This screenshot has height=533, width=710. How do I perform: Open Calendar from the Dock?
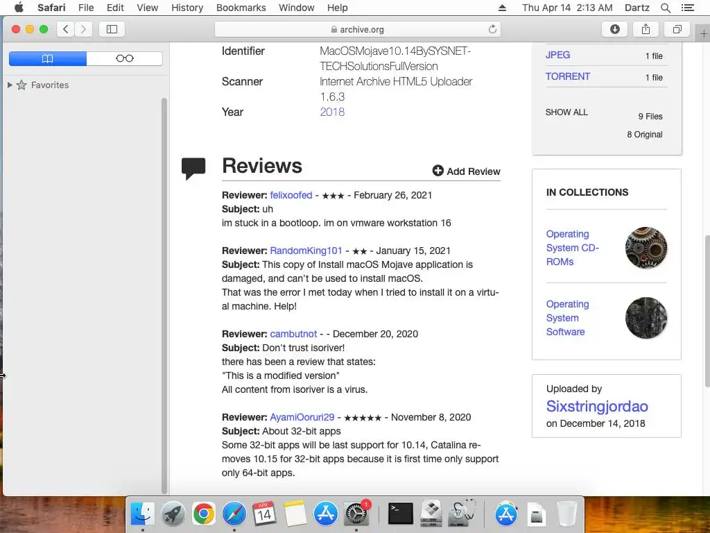[264, 514]
